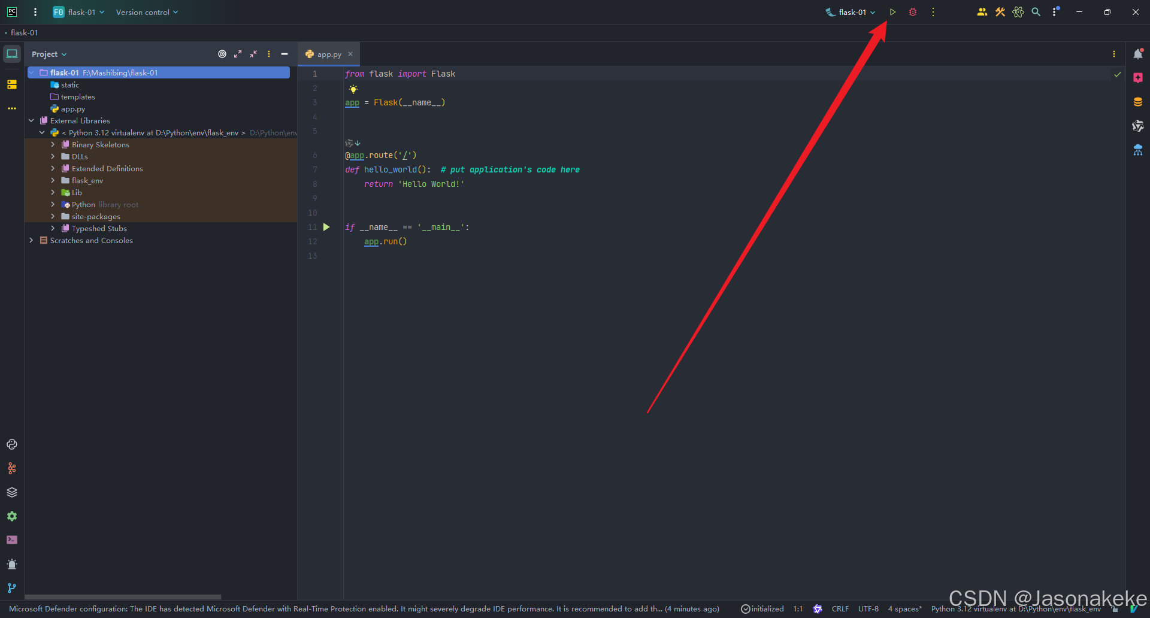Screen dimensions: 1150x618
Task: Open Search Everywhere magnifier
Action: tap(1036, 12)
